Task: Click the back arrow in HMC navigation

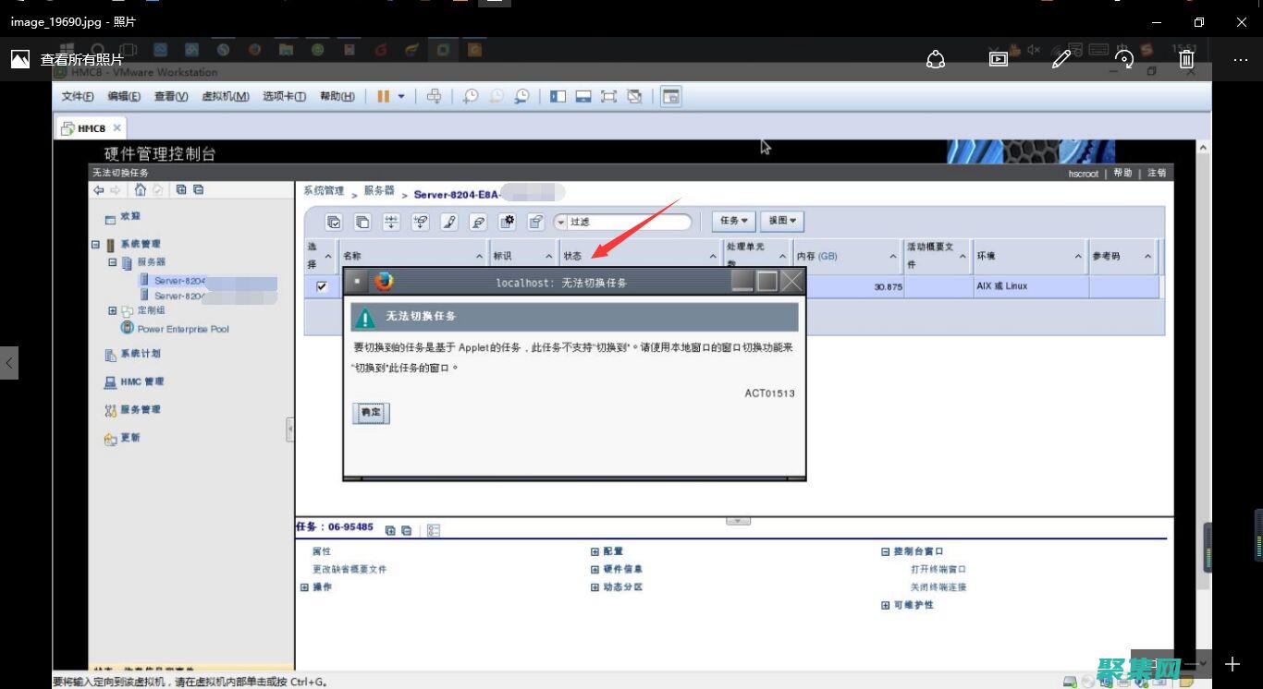Action: coord(99,189)
